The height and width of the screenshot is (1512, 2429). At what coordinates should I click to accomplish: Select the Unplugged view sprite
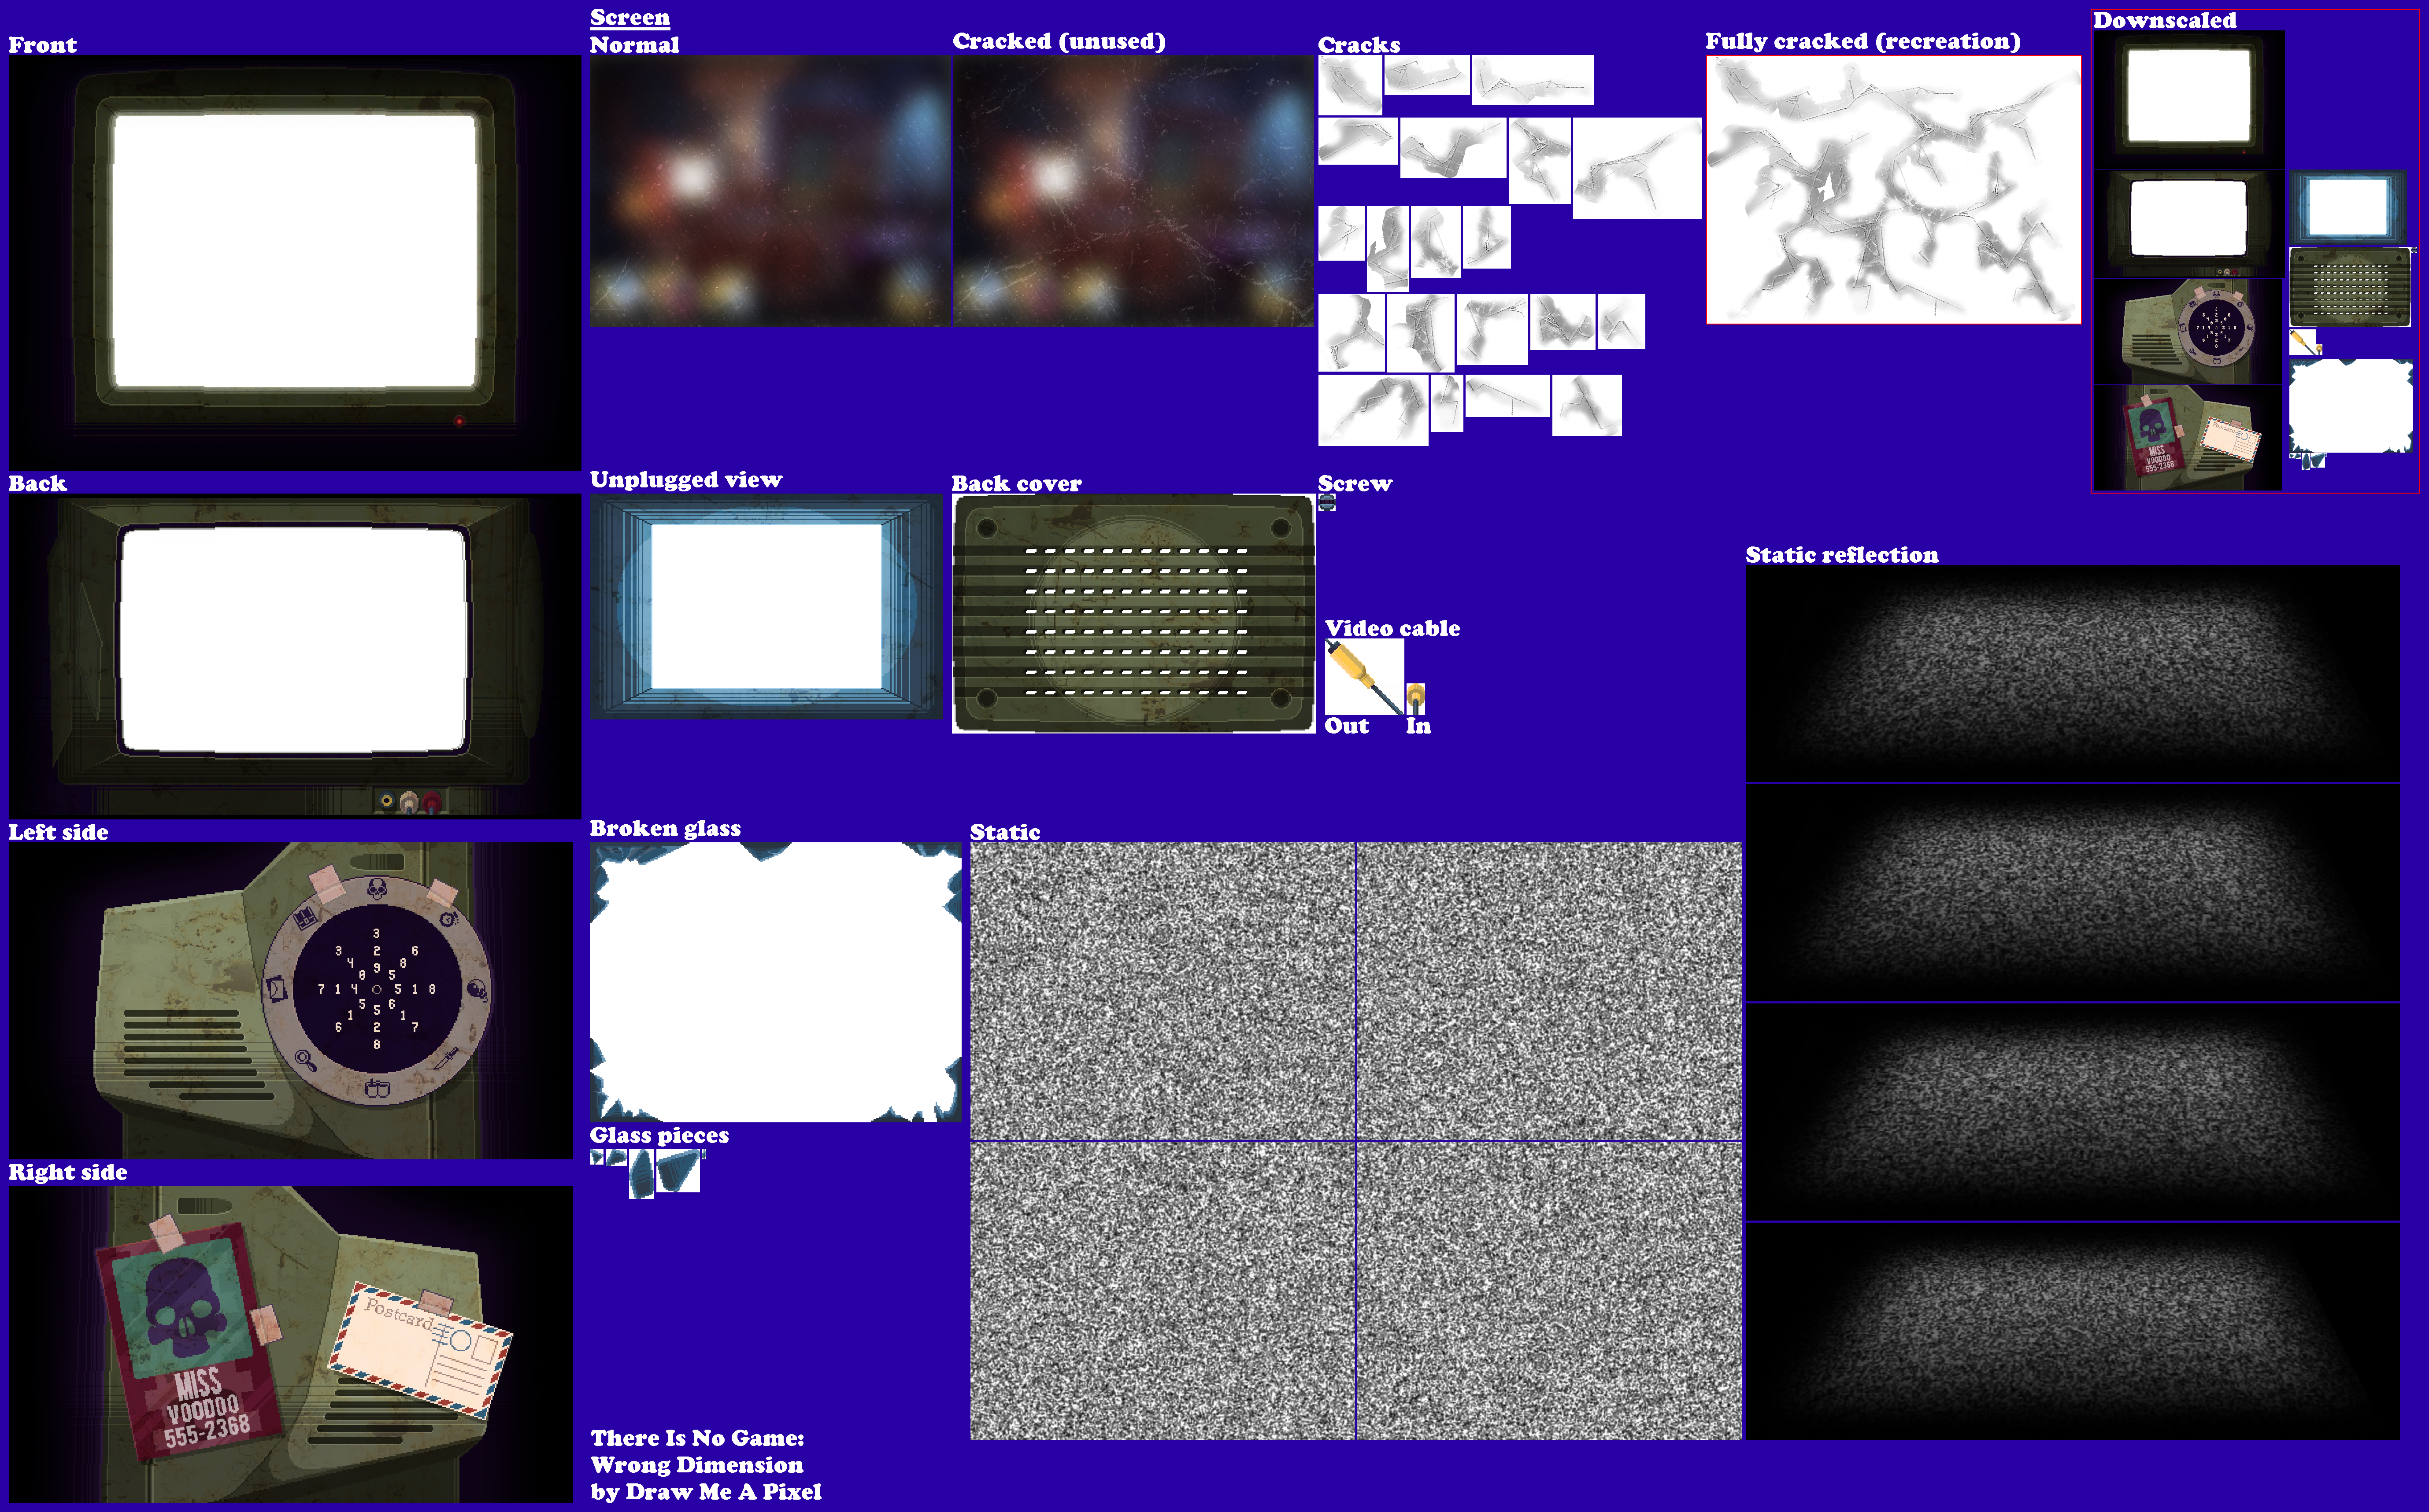[x=766, y=606]
